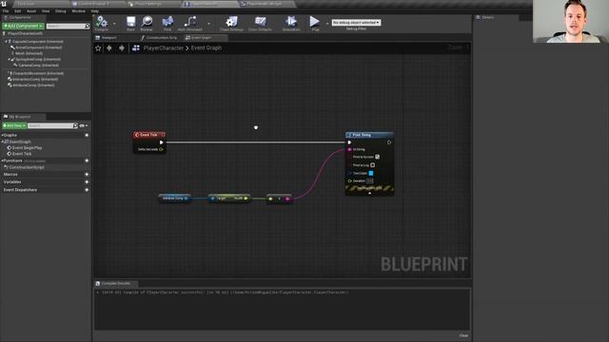This screenshot has width=609, height=342.
Task: Open My Blueprint view options eye
Action: point(83,125)
